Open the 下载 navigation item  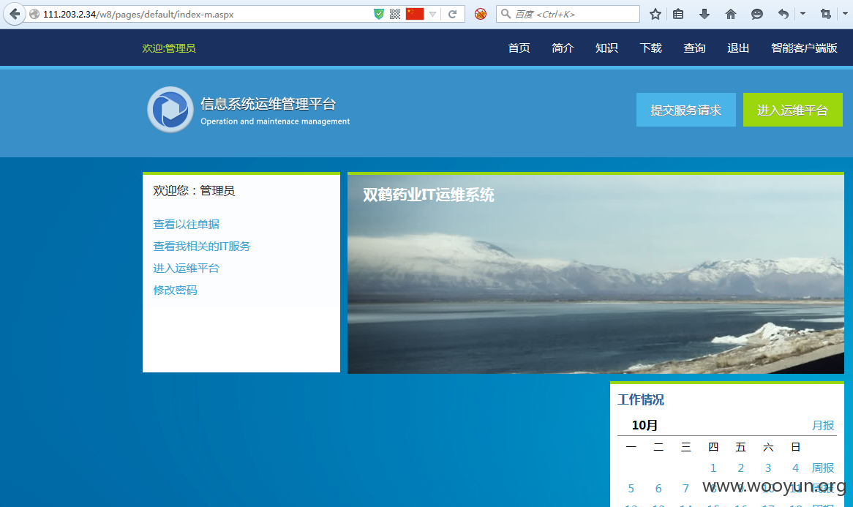point(650,48)
